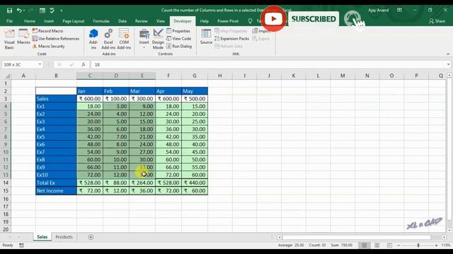Open the XML Source pane

point(206,37)
